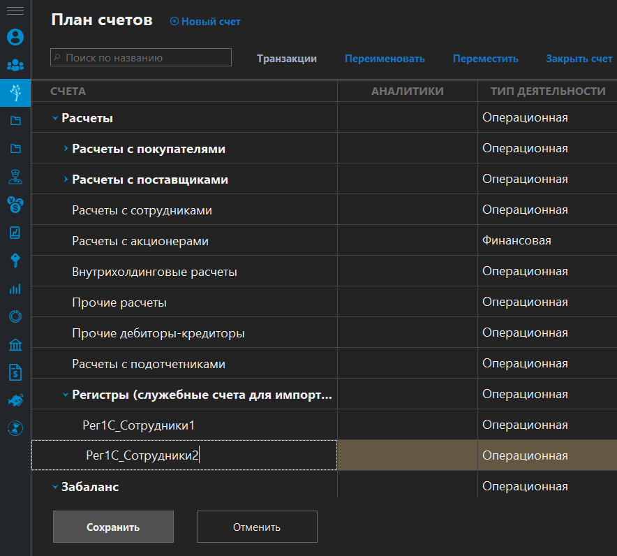617x556 pixels.
Task: Click the bar chart sidebar icon
Action: coord(15,288)
